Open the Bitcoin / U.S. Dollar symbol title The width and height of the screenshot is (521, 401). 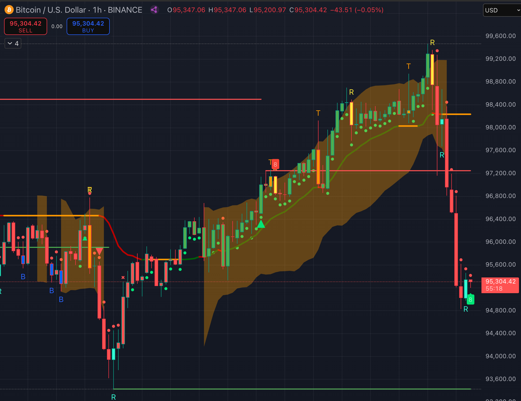point(51,10)
